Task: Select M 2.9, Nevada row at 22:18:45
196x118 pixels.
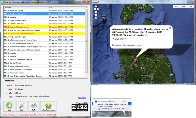Action: pos(44,17)
